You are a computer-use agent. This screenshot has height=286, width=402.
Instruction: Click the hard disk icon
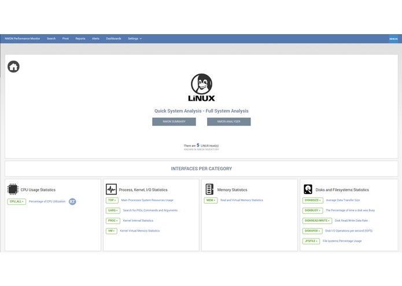pyautogui.click(x=308, y=189)
